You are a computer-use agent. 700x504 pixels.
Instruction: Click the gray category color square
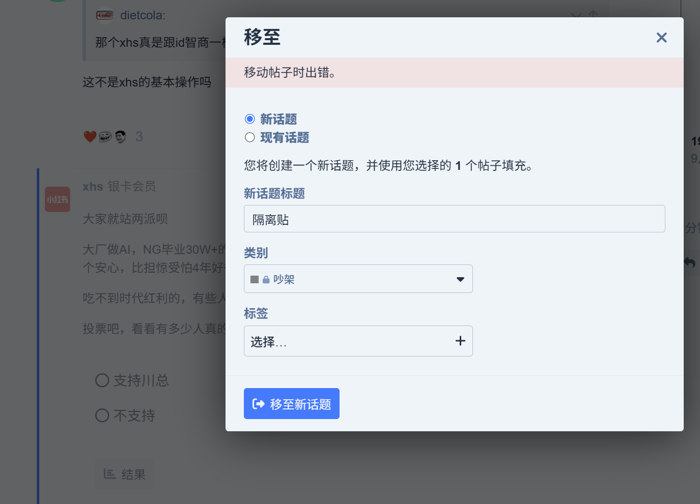(255, 279)
